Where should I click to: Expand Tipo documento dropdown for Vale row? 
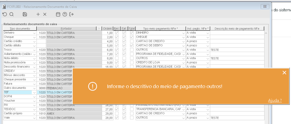[34, 118]
